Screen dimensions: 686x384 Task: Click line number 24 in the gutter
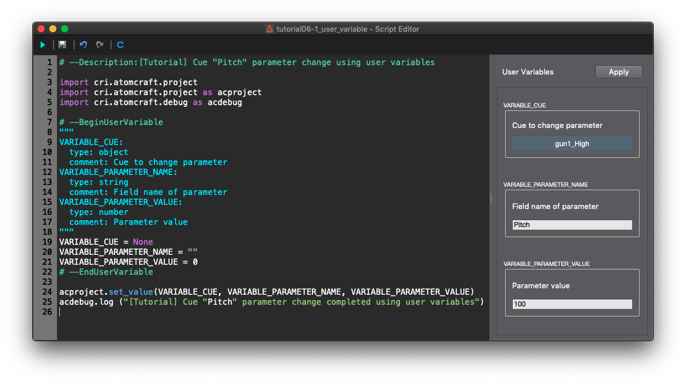[48, 292]
